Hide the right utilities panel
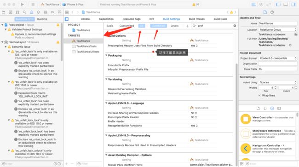The height and width of the screenshot is (167, 299). point(293,5)
